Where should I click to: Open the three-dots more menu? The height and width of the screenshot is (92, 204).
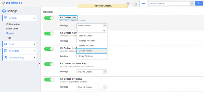point(143,4)
